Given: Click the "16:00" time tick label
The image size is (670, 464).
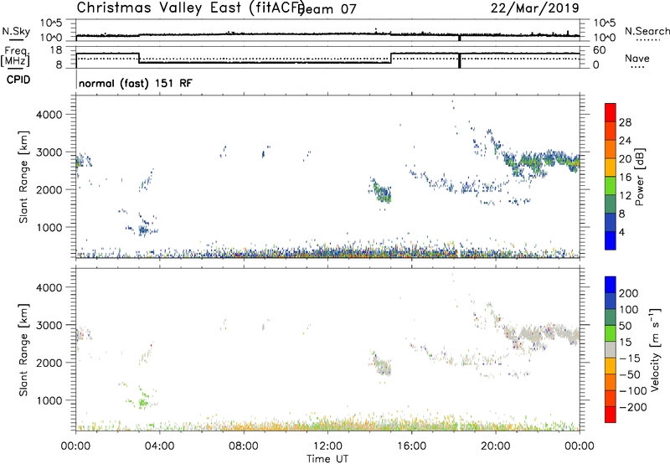Looking at the screenshot, I should coord(411,446).
